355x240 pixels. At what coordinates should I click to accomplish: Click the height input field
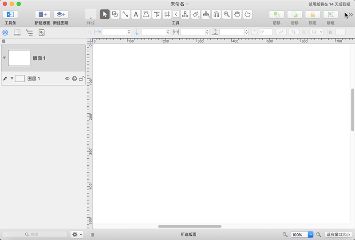click(x=232, y=32)
